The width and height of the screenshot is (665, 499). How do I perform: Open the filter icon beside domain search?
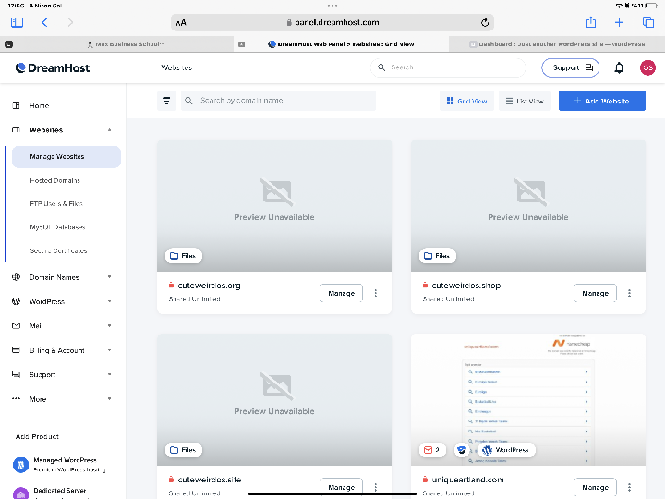tap(166, 101)
